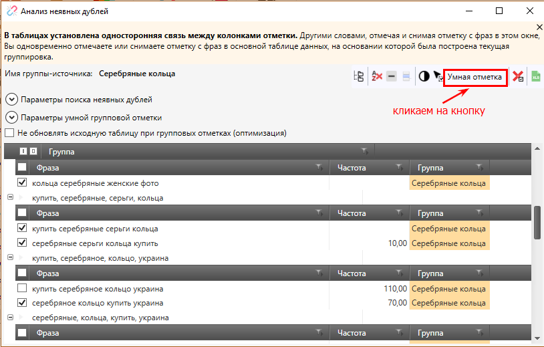Viewport: 544px width, 347px height.
Task: Expand Параметры поиска неявных дублей
Action: coord(12,100)
